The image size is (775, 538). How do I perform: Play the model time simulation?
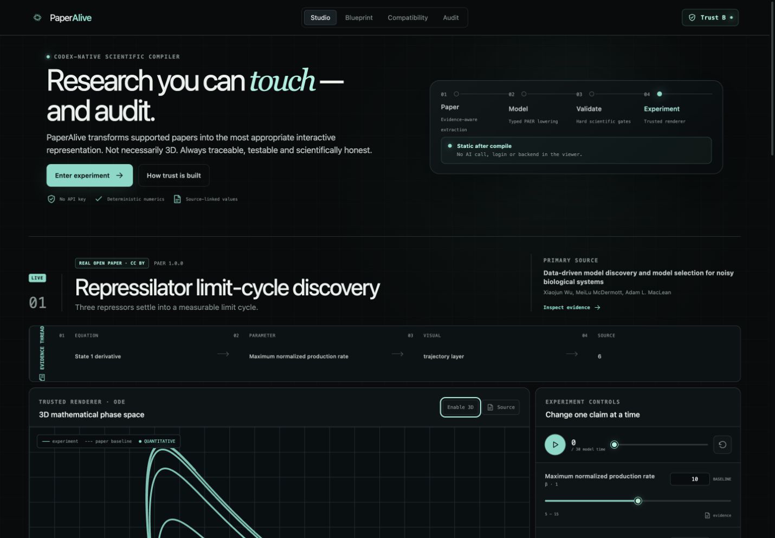555,445
